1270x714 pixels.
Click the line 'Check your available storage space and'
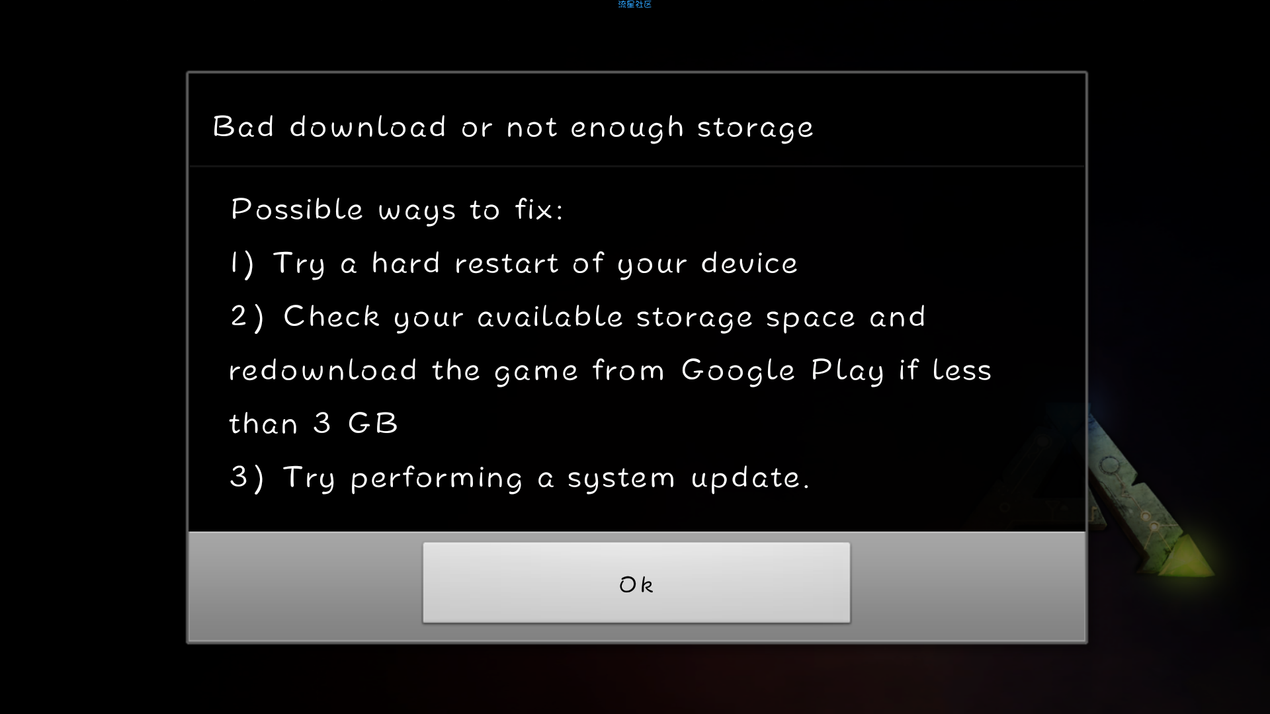click(604, 317)
